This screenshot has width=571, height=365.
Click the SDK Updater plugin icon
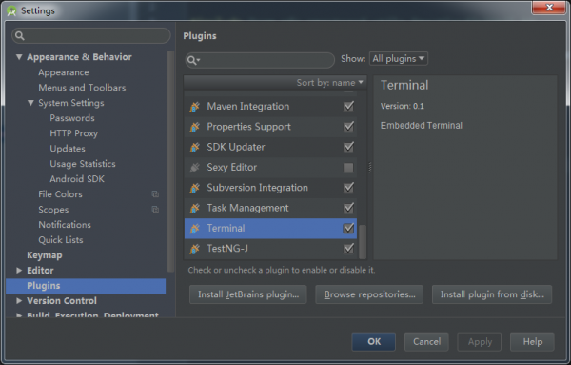tap(195, 147)
